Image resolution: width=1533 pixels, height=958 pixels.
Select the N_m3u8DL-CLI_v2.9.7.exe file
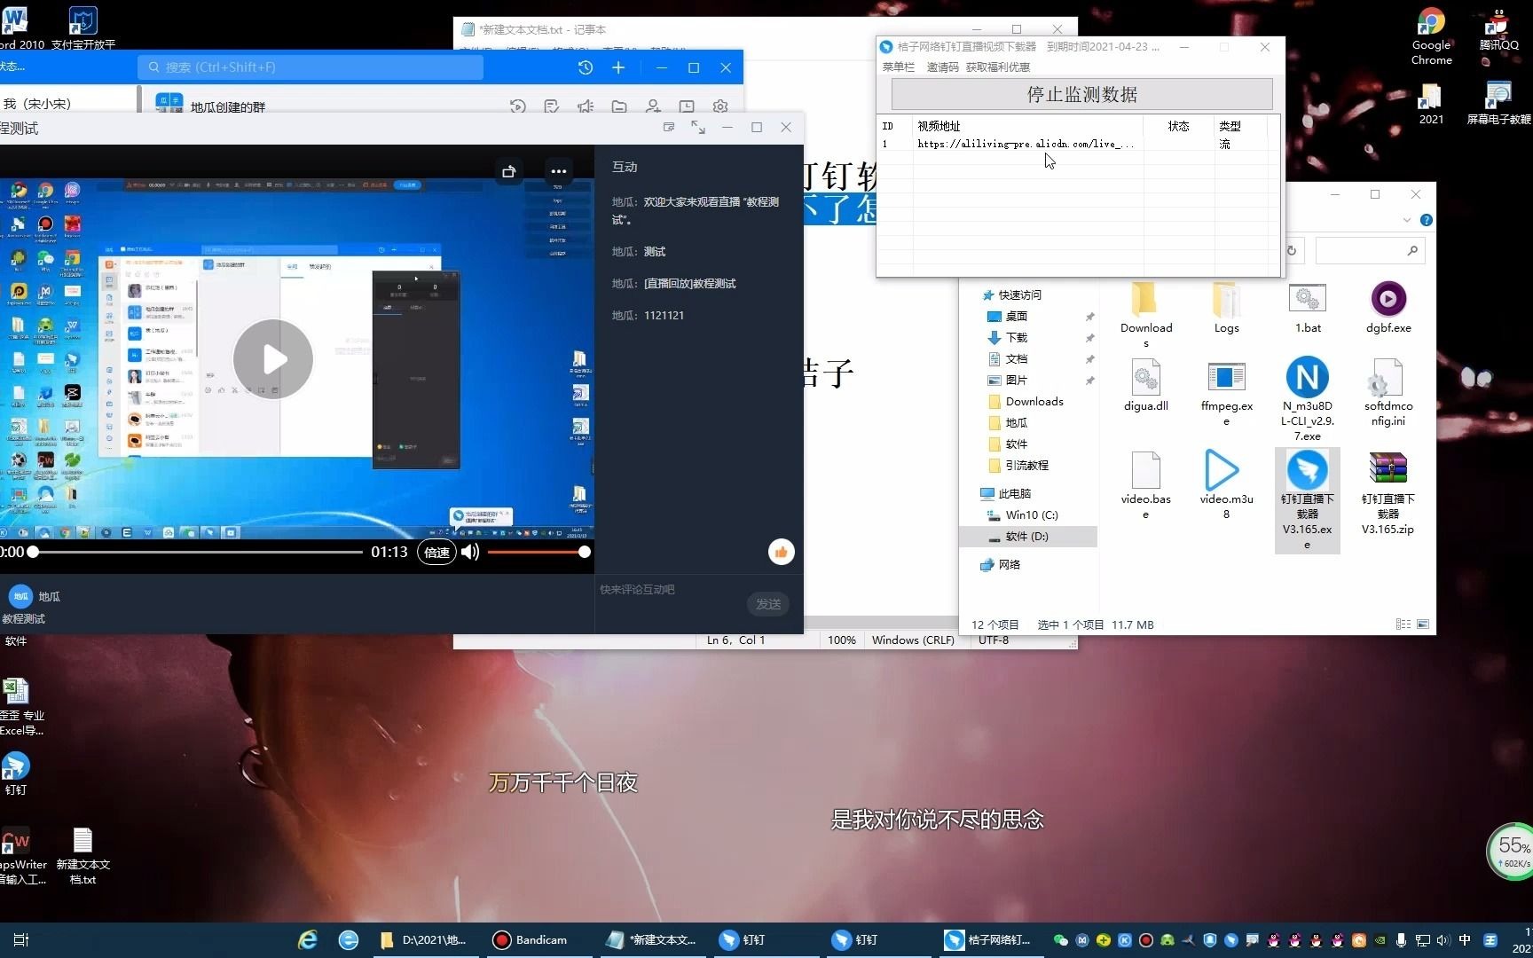[1308, 399]
